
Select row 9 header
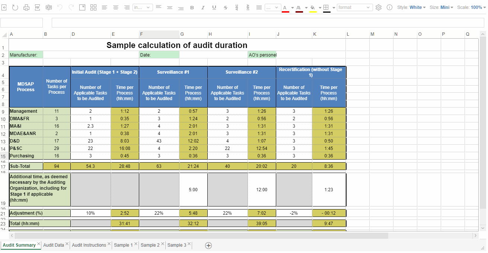pos(4,111)
